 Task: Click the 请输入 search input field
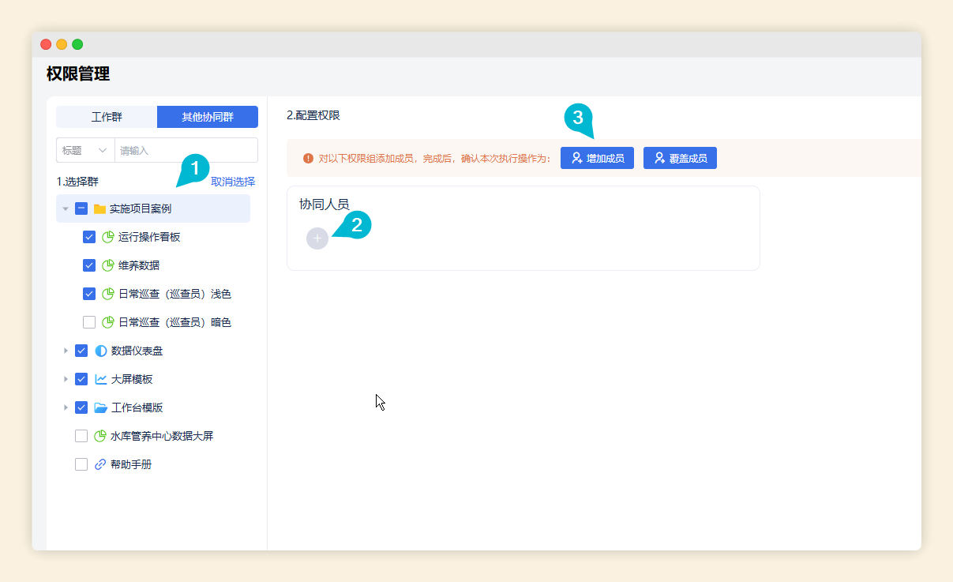click(x=186, y=150)
